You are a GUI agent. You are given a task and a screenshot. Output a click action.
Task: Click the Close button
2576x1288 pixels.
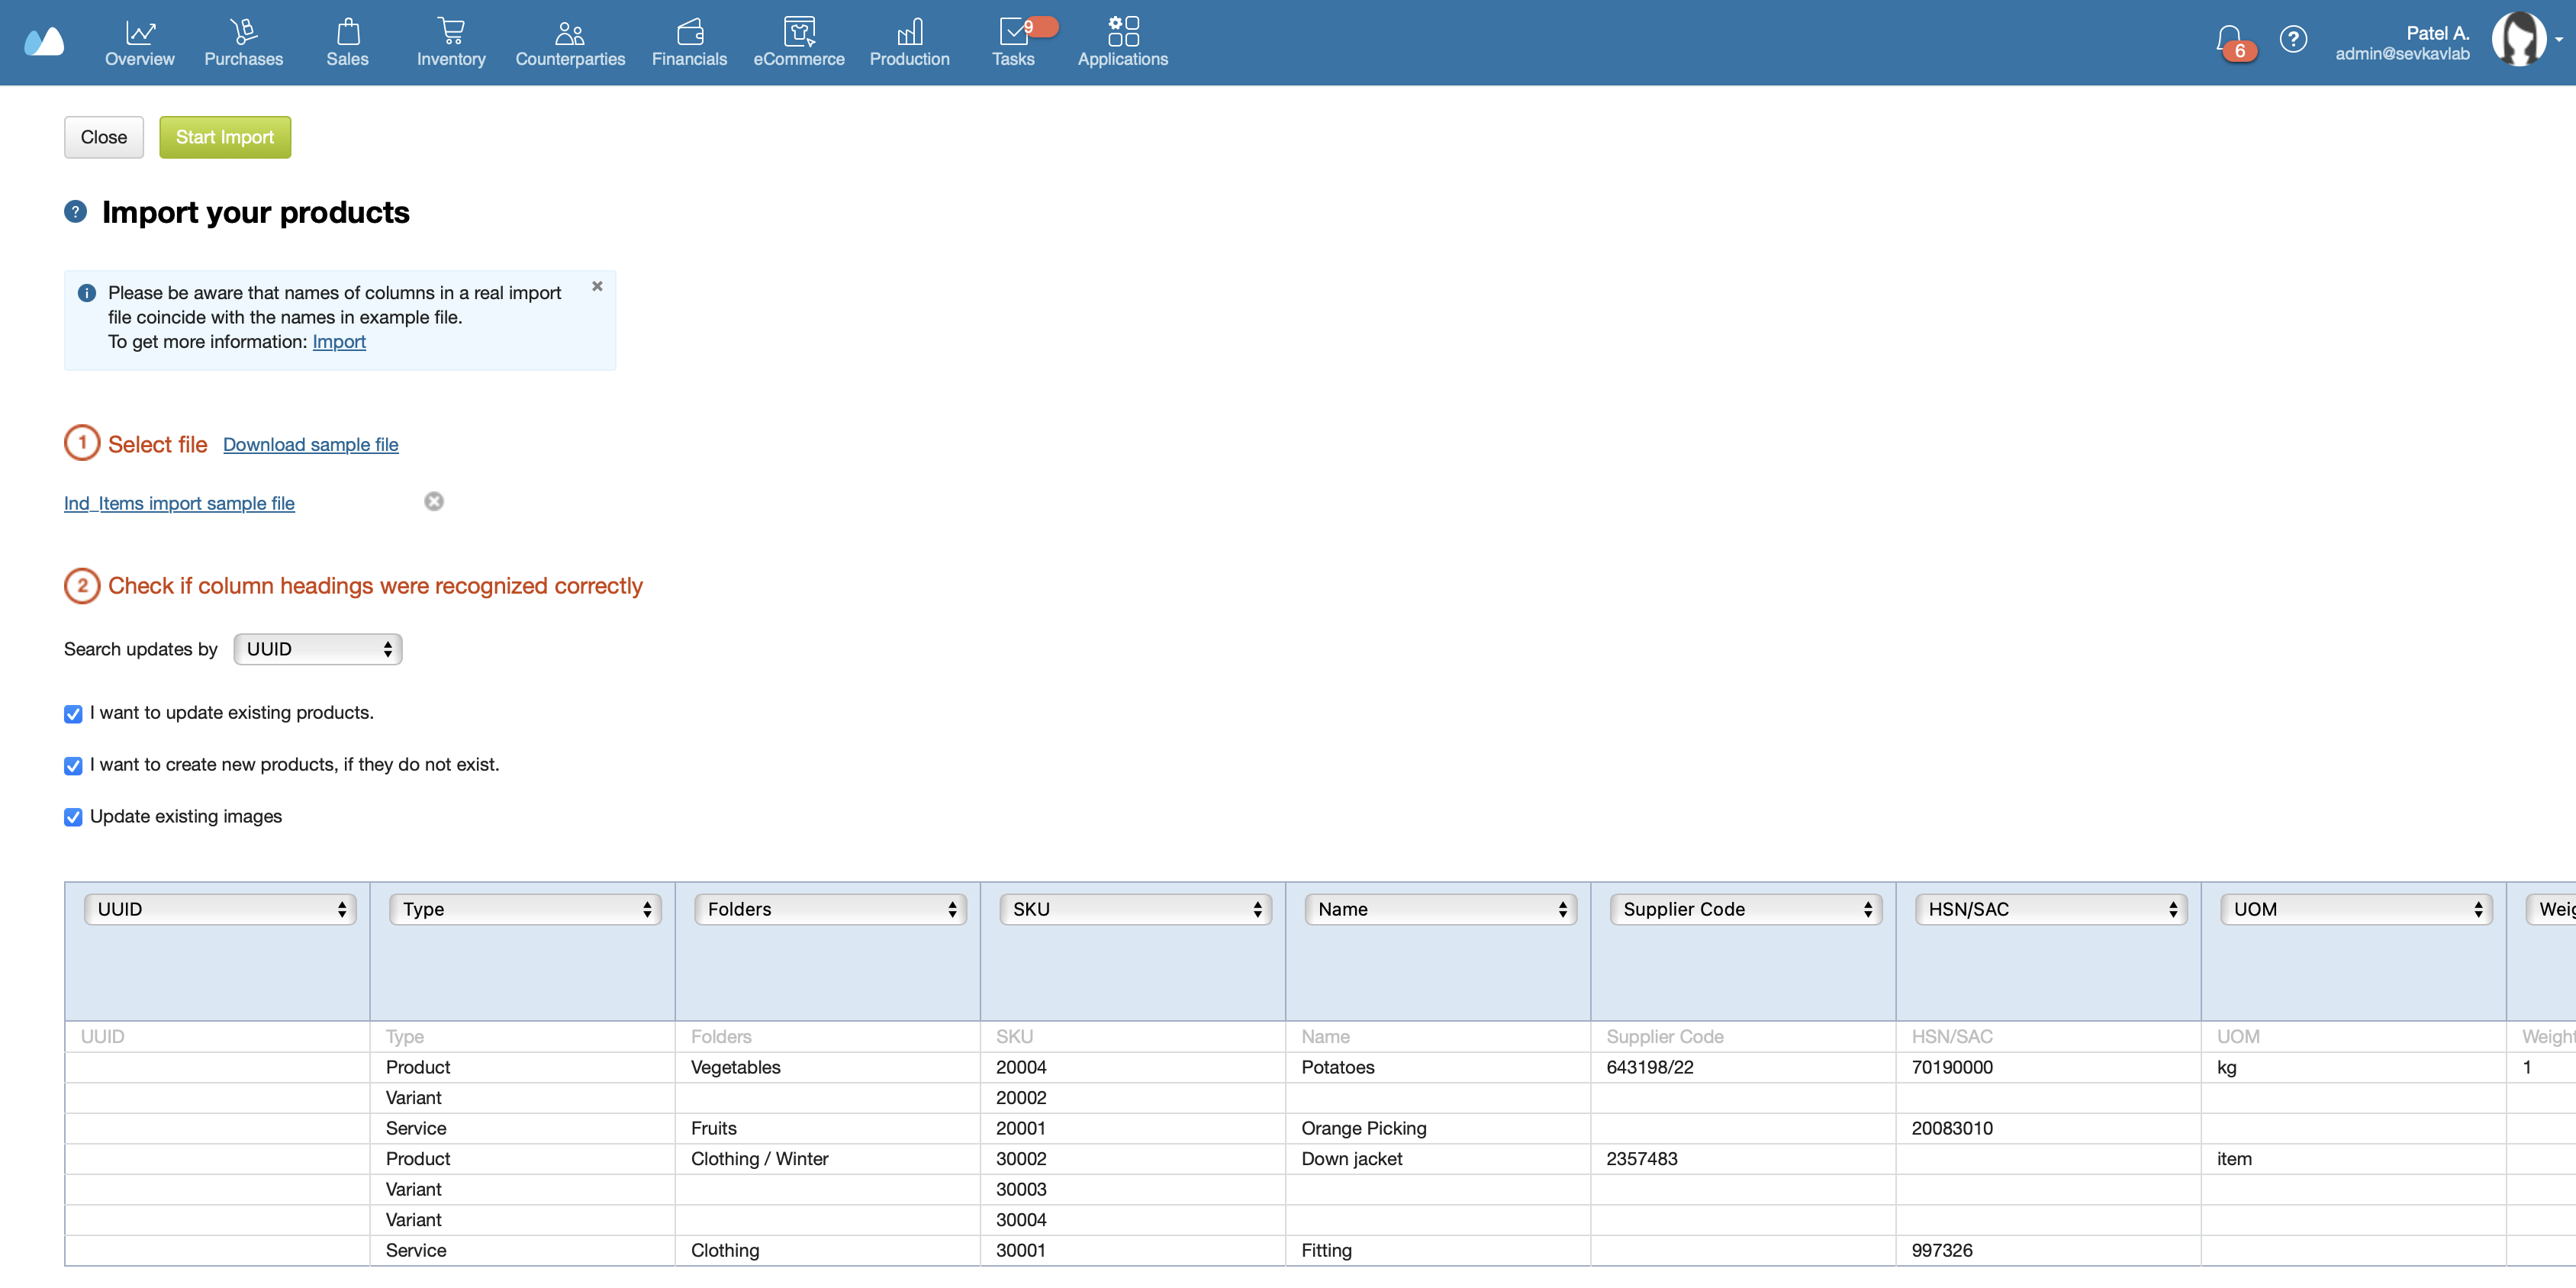(x=104, y=137)
